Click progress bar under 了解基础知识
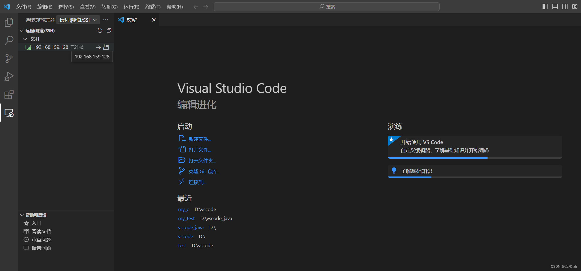Image resolution: width=581 pixels, height=271 pixels. coord(475,177)
